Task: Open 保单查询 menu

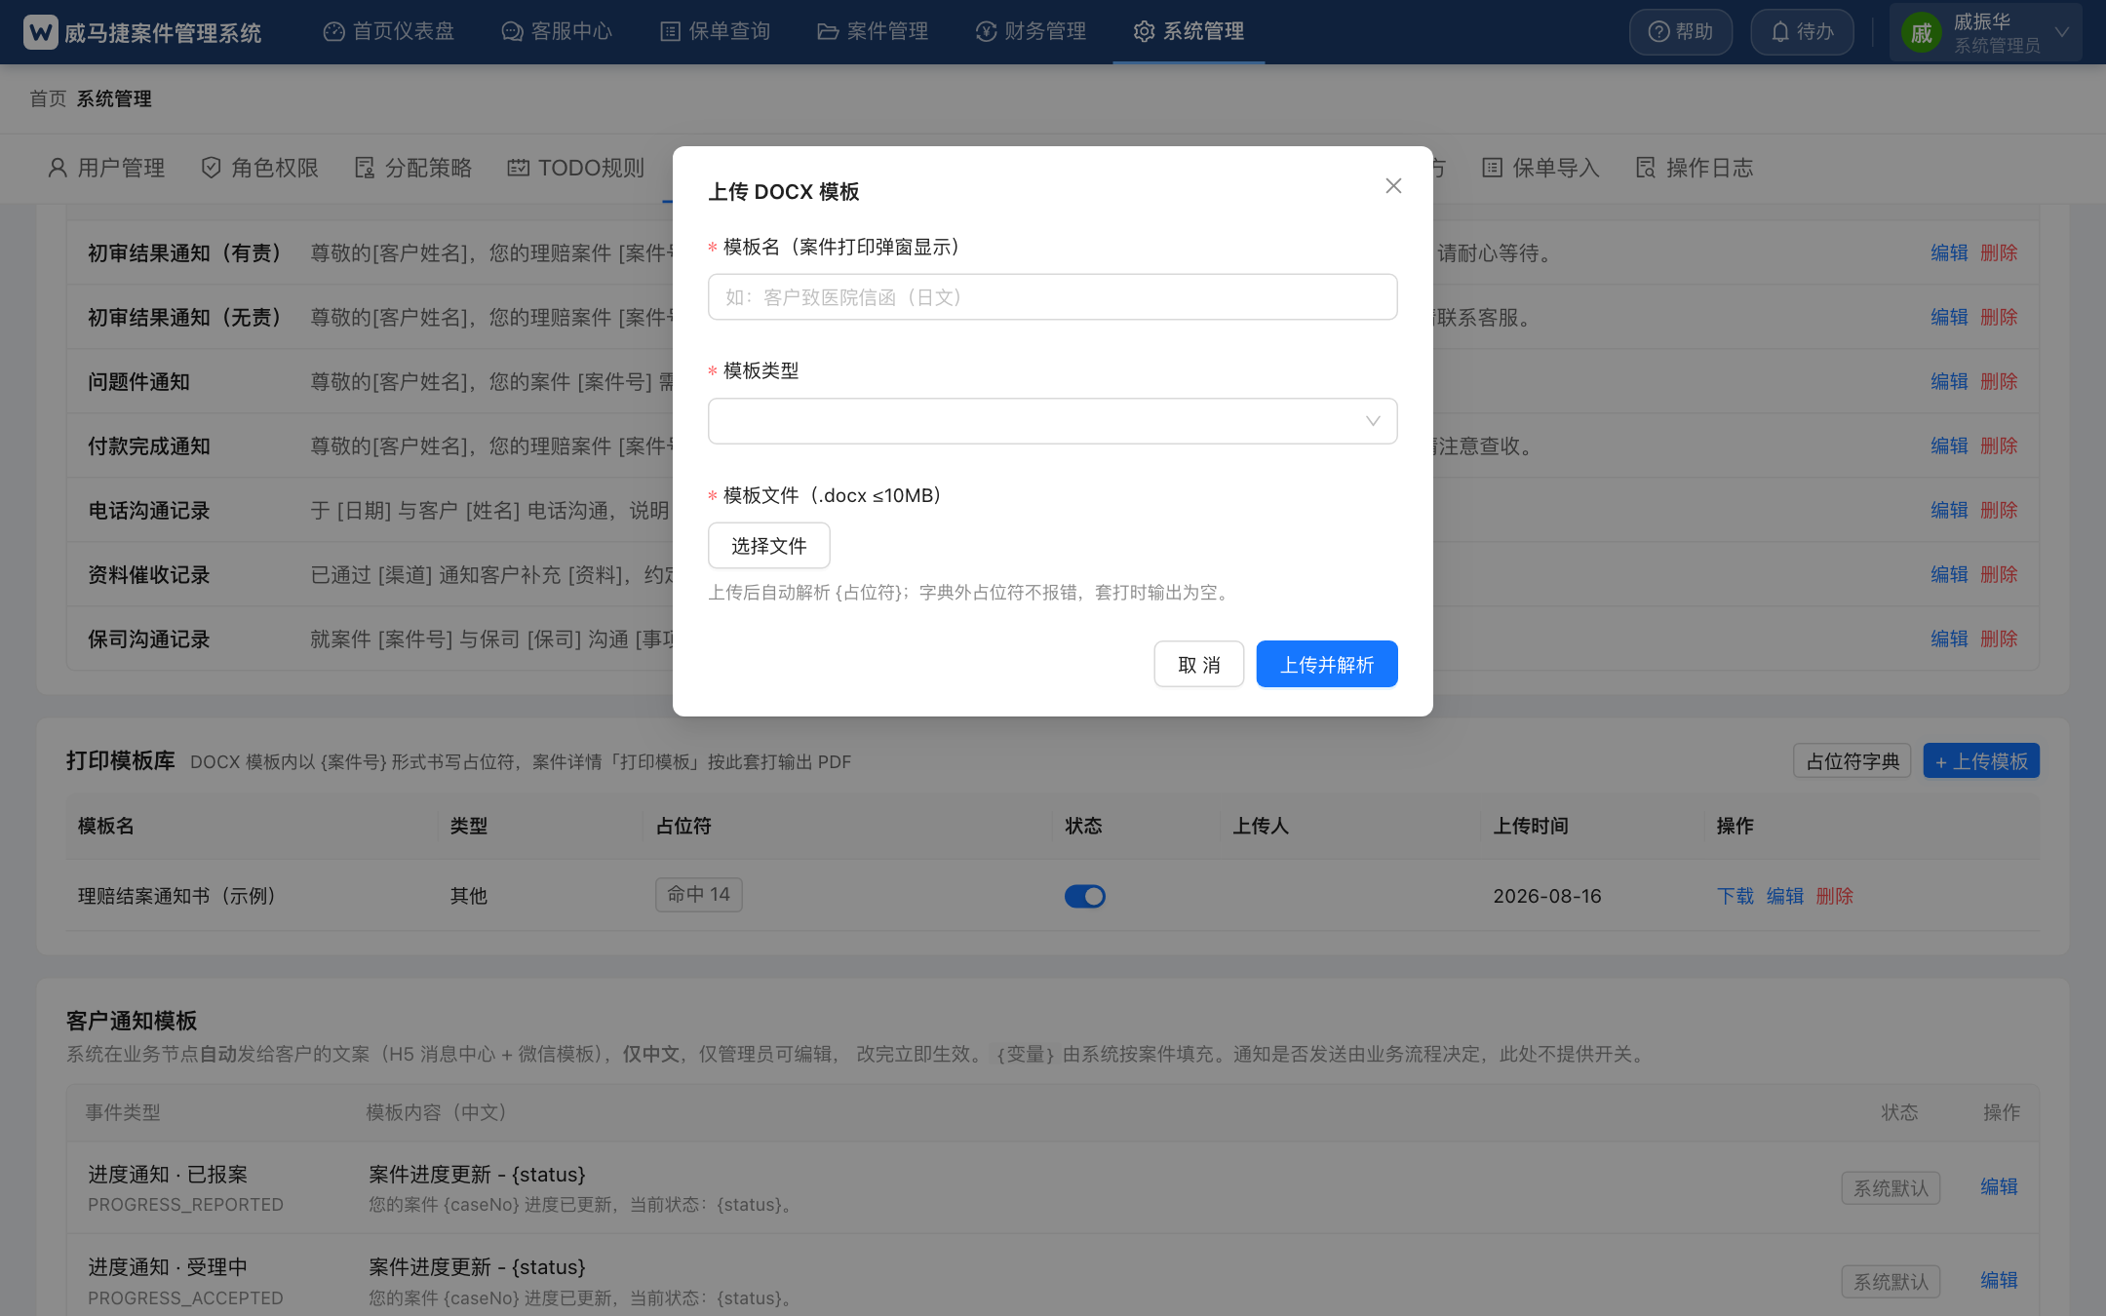Action: (x=716, y=31)
